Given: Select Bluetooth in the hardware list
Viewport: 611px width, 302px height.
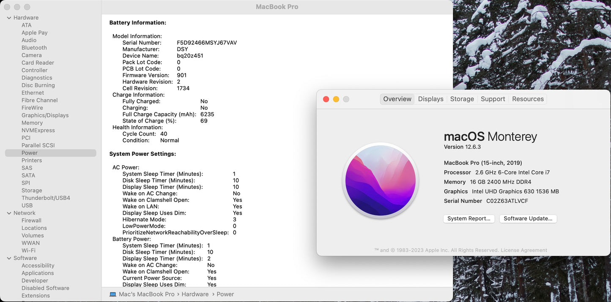Looking at the screenshot, I should [34, 48].
